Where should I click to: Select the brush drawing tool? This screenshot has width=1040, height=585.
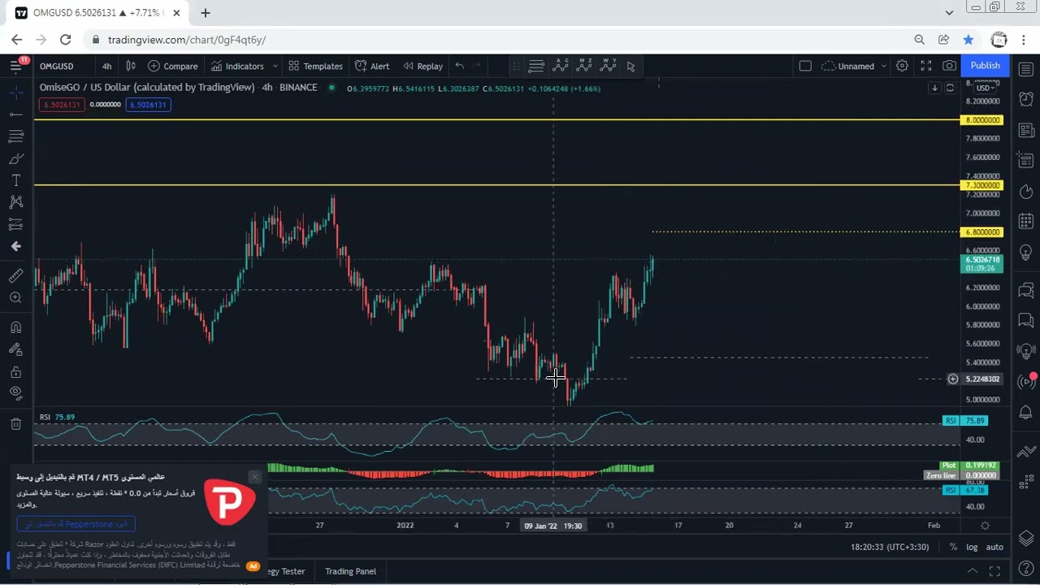[x=15, y=158]
